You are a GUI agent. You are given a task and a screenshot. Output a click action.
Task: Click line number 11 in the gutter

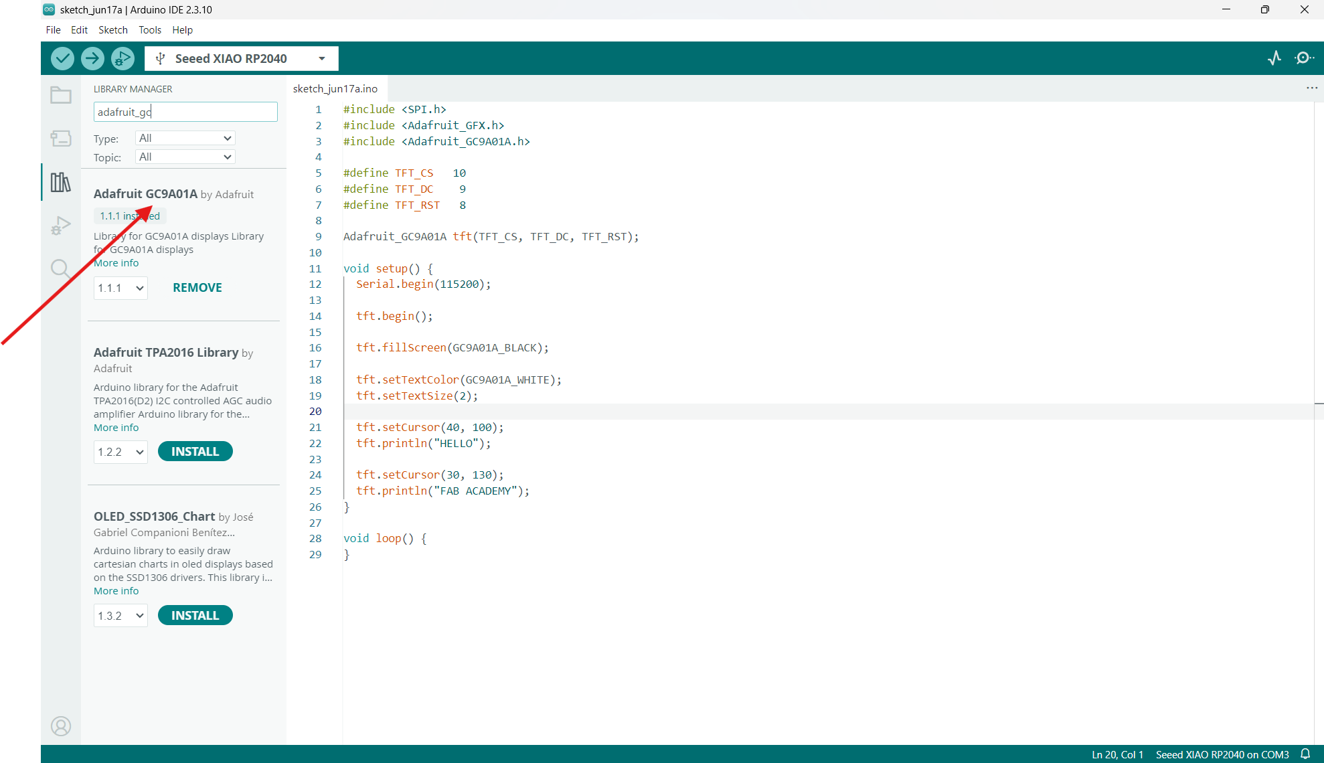(315, 269)
